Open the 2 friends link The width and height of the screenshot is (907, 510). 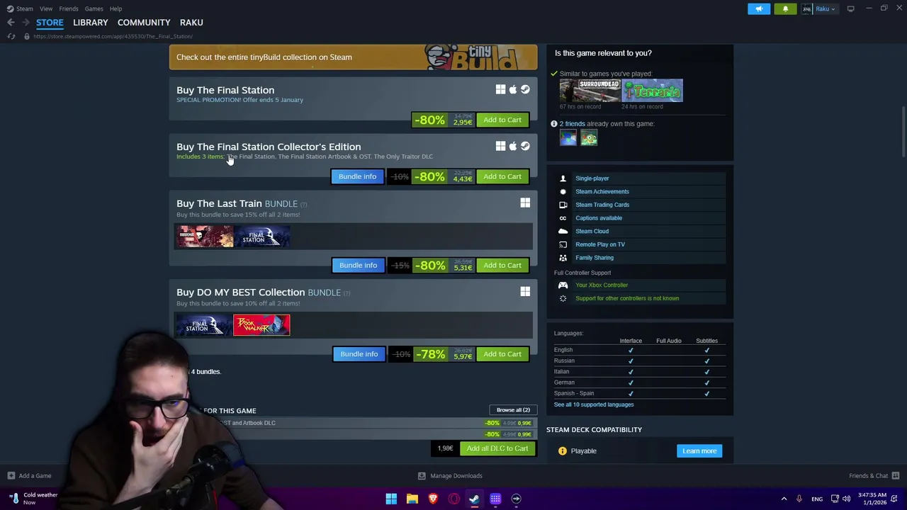pos(572,123)
